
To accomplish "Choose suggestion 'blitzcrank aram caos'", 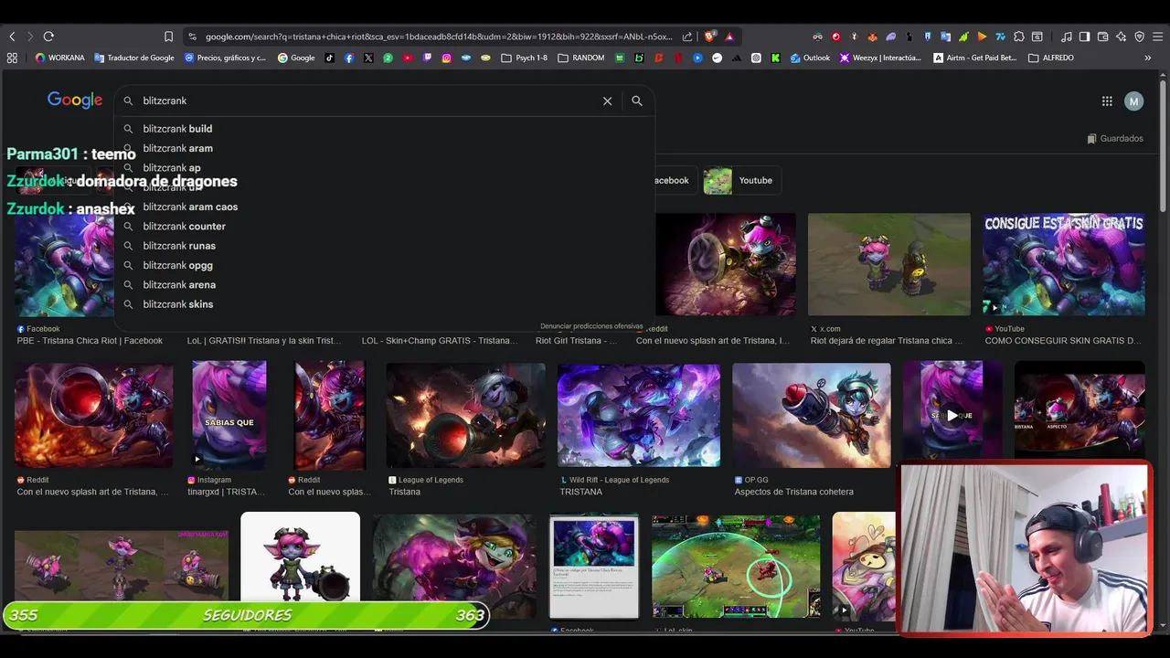I will [x=385, y=207].
